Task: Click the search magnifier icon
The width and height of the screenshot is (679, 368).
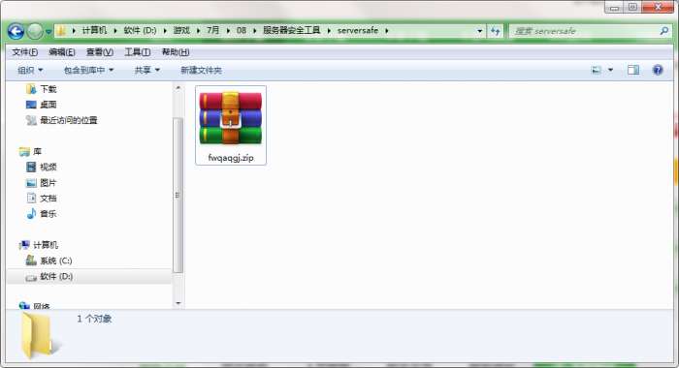Action: pos(664,31)
